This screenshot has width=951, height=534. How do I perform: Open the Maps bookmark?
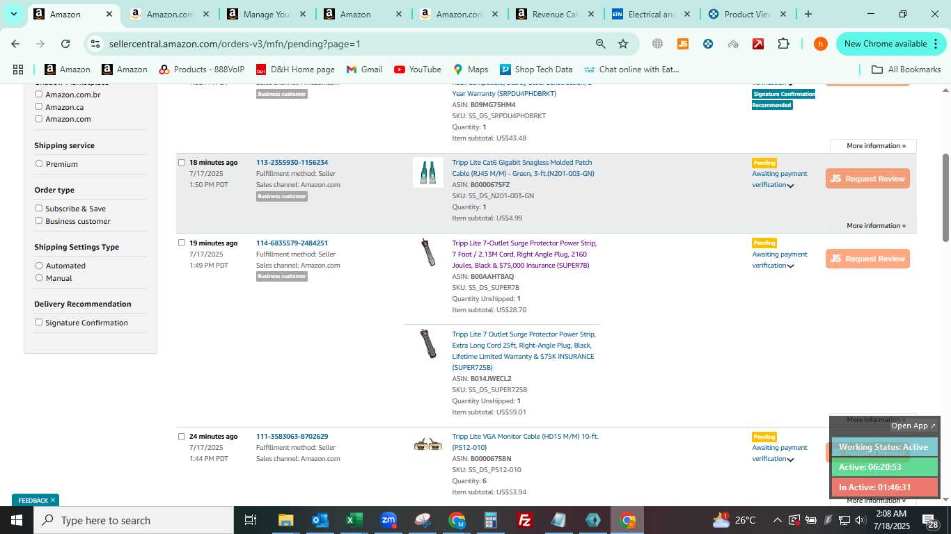[471, 70]
